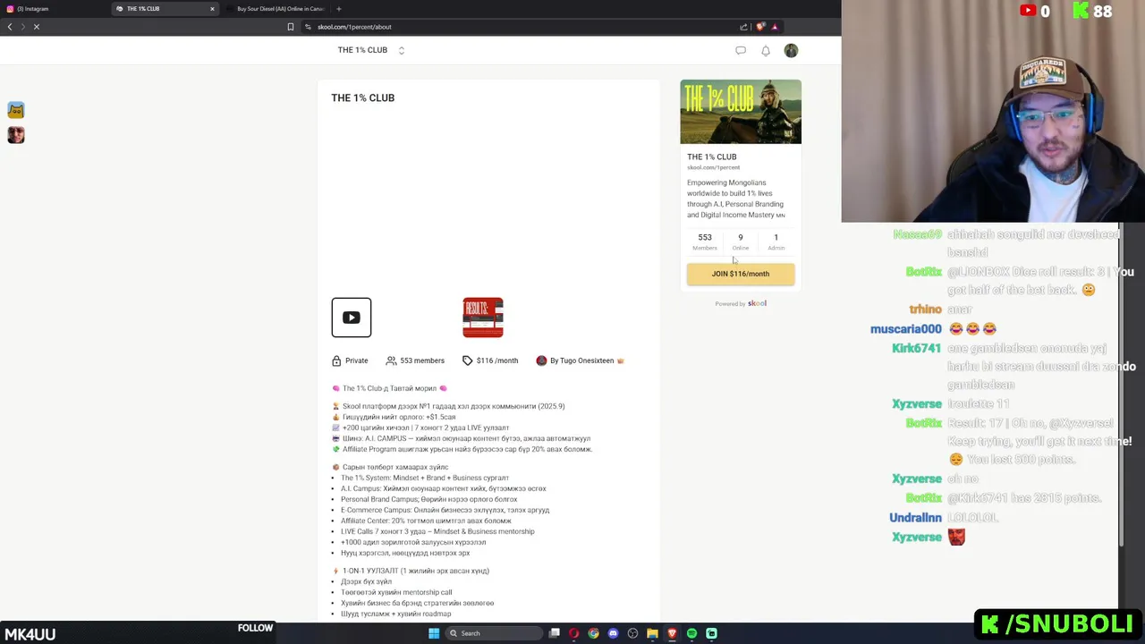Click the $116 /month price tag text
Screen dimensions: 1145x644
click(x=497, y=360)
